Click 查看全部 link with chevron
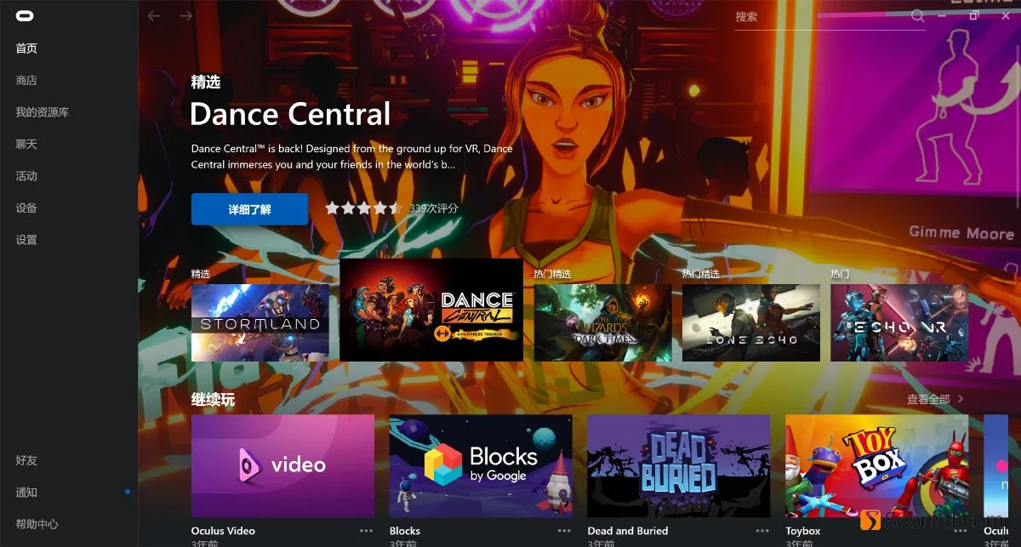1021x547 pixels. (935, 399)
